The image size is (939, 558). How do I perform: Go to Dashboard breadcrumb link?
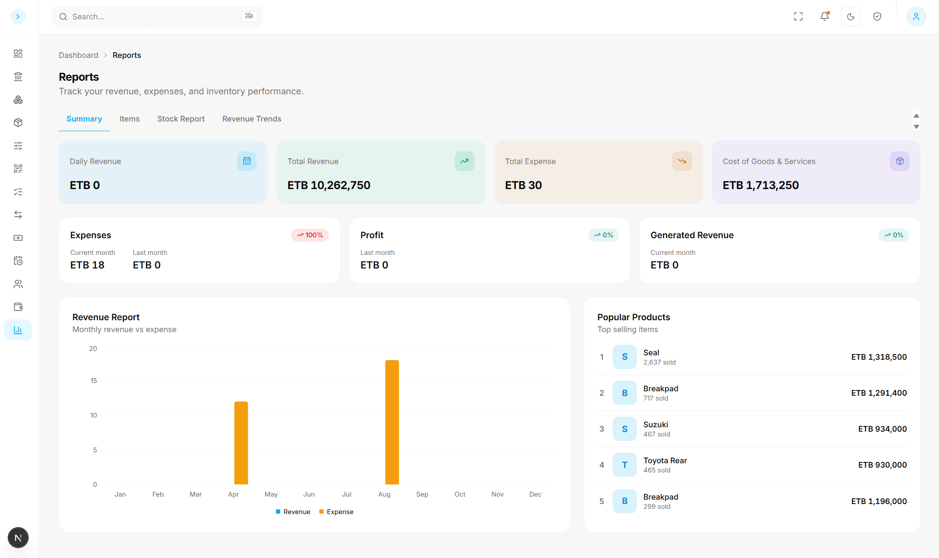coord(79,55)
